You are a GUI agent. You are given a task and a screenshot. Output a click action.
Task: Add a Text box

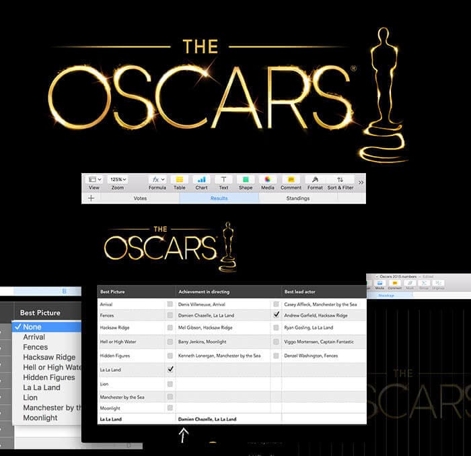click(x=223, y=180)
